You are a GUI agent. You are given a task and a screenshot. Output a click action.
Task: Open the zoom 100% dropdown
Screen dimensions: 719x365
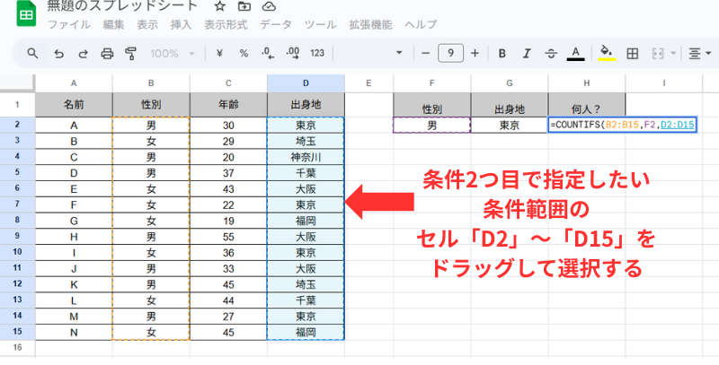(x=173, y=54)
